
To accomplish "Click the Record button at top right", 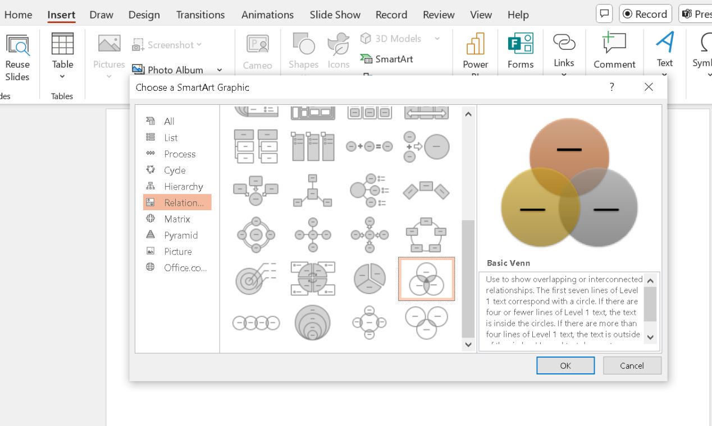I will click(x=645, y=14).
